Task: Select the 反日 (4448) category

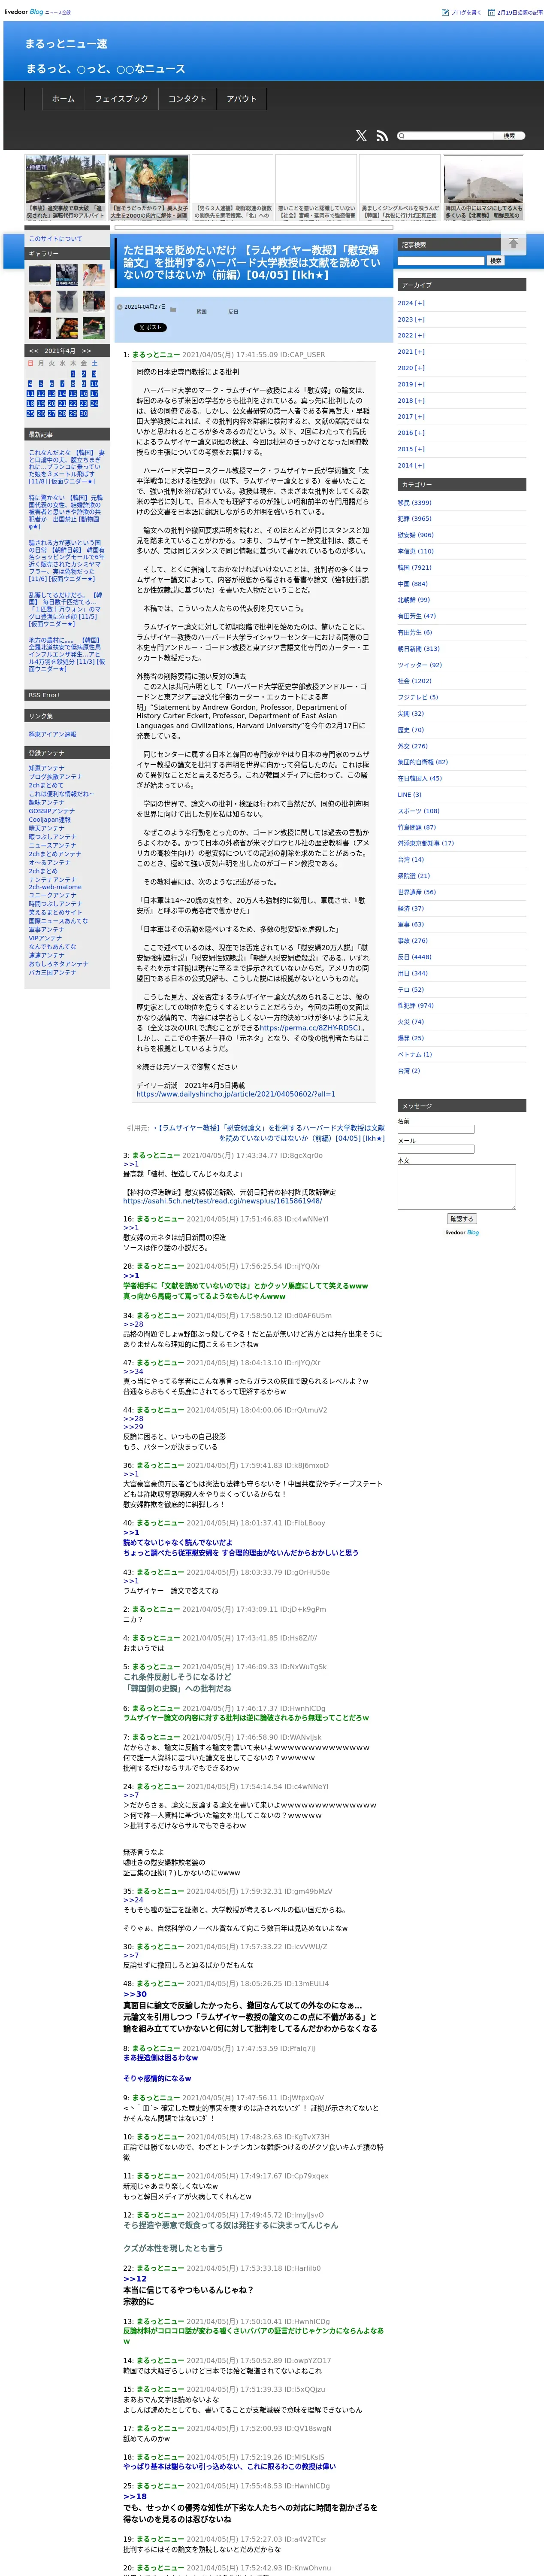Action: pyautogui.click(x=414, y=957)
